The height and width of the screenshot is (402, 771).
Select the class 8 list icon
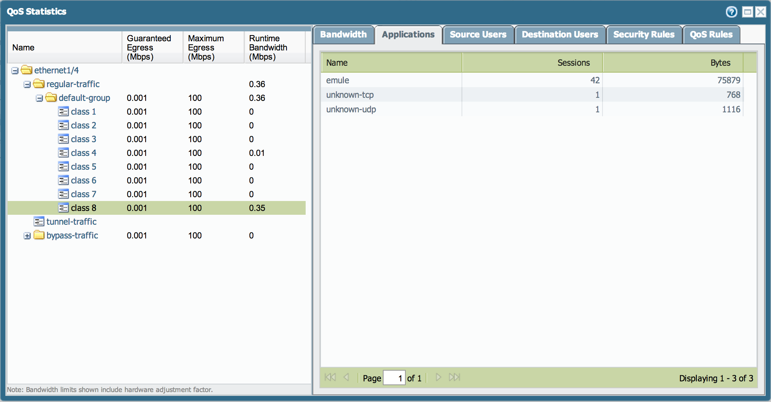[63, 208]
